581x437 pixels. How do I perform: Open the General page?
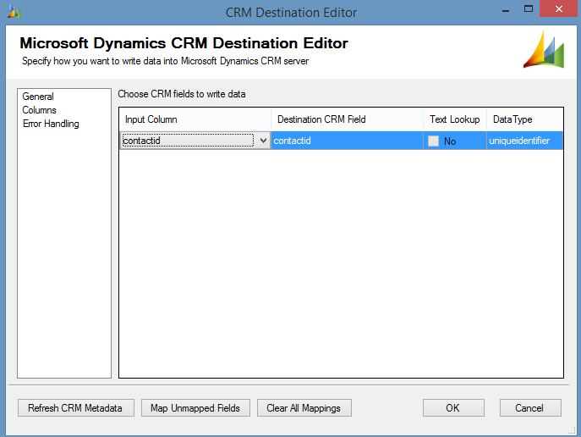pyautogui.click(x=38, y=97)
